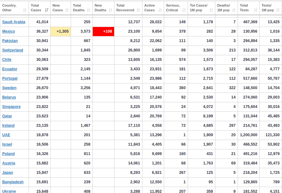Screen dimensions: 282x193
Task: Click the Serious, Critical column header text
Action: coord(173,8)
